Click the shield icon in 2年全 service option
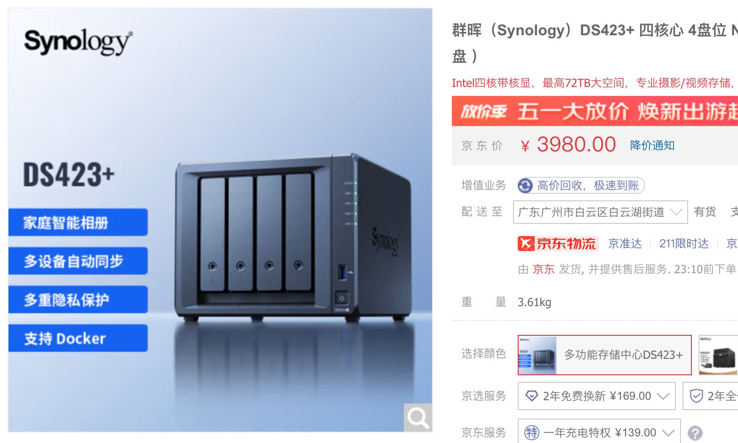 696,396
